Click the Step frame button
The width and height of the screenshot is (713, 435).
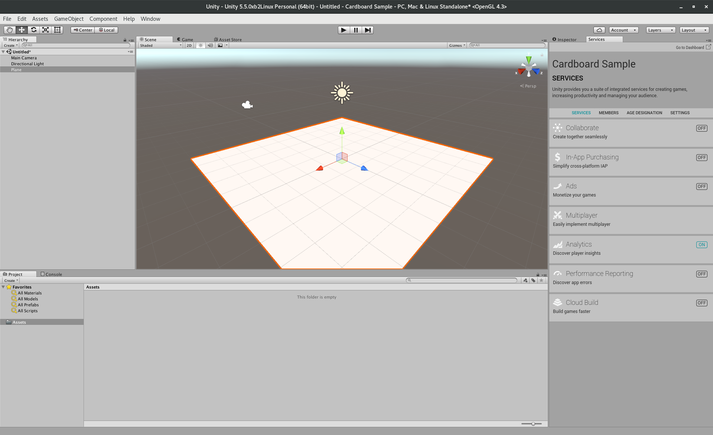[367, 30]
